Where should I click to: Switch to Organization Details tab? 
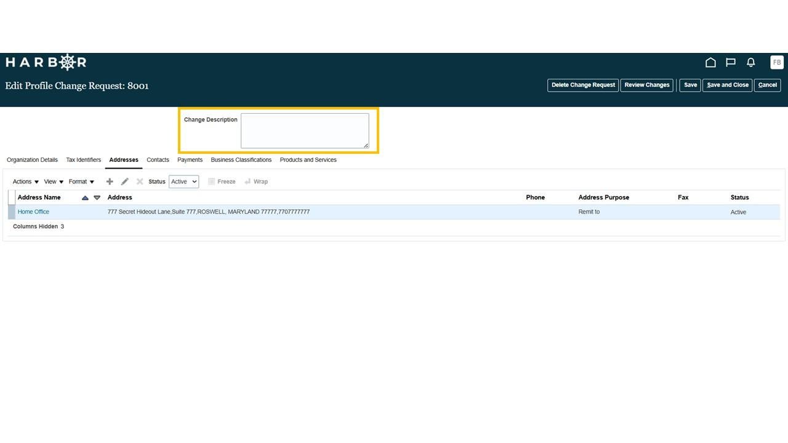point(32,160)
